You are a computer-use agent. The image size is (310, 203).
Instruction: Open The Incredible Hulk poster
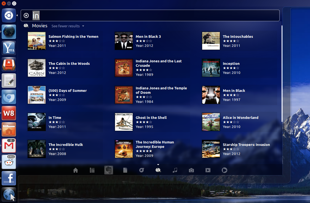click(37, 149)
